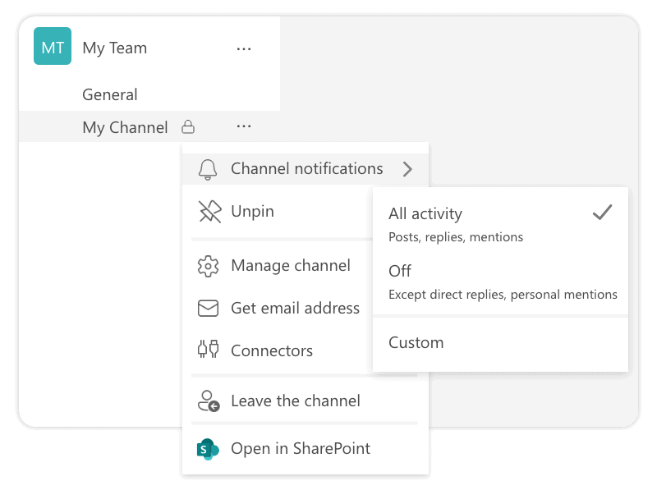657x499 pixels.
Task: Select My Channel in the list
Action: tap(125, 128)
